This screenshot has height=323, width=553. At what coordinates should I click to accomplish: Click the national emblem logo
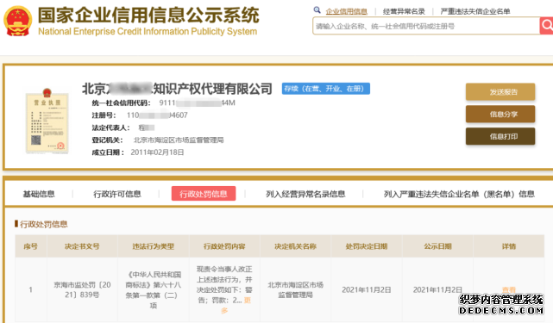17,22
